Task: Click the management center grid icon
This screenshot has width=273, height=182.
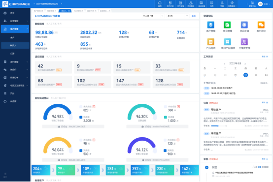Action: coord(252,3)
